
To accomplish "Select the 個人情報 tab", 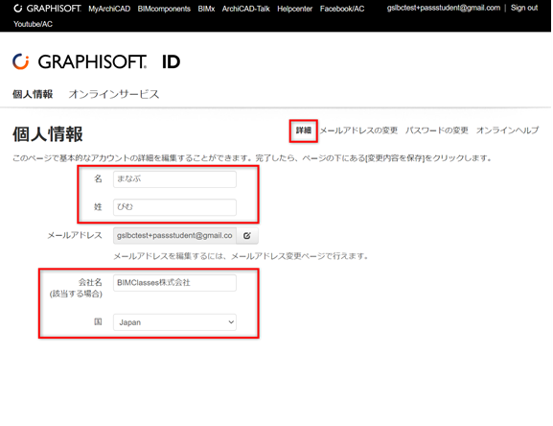I will [x=33, y=94].
